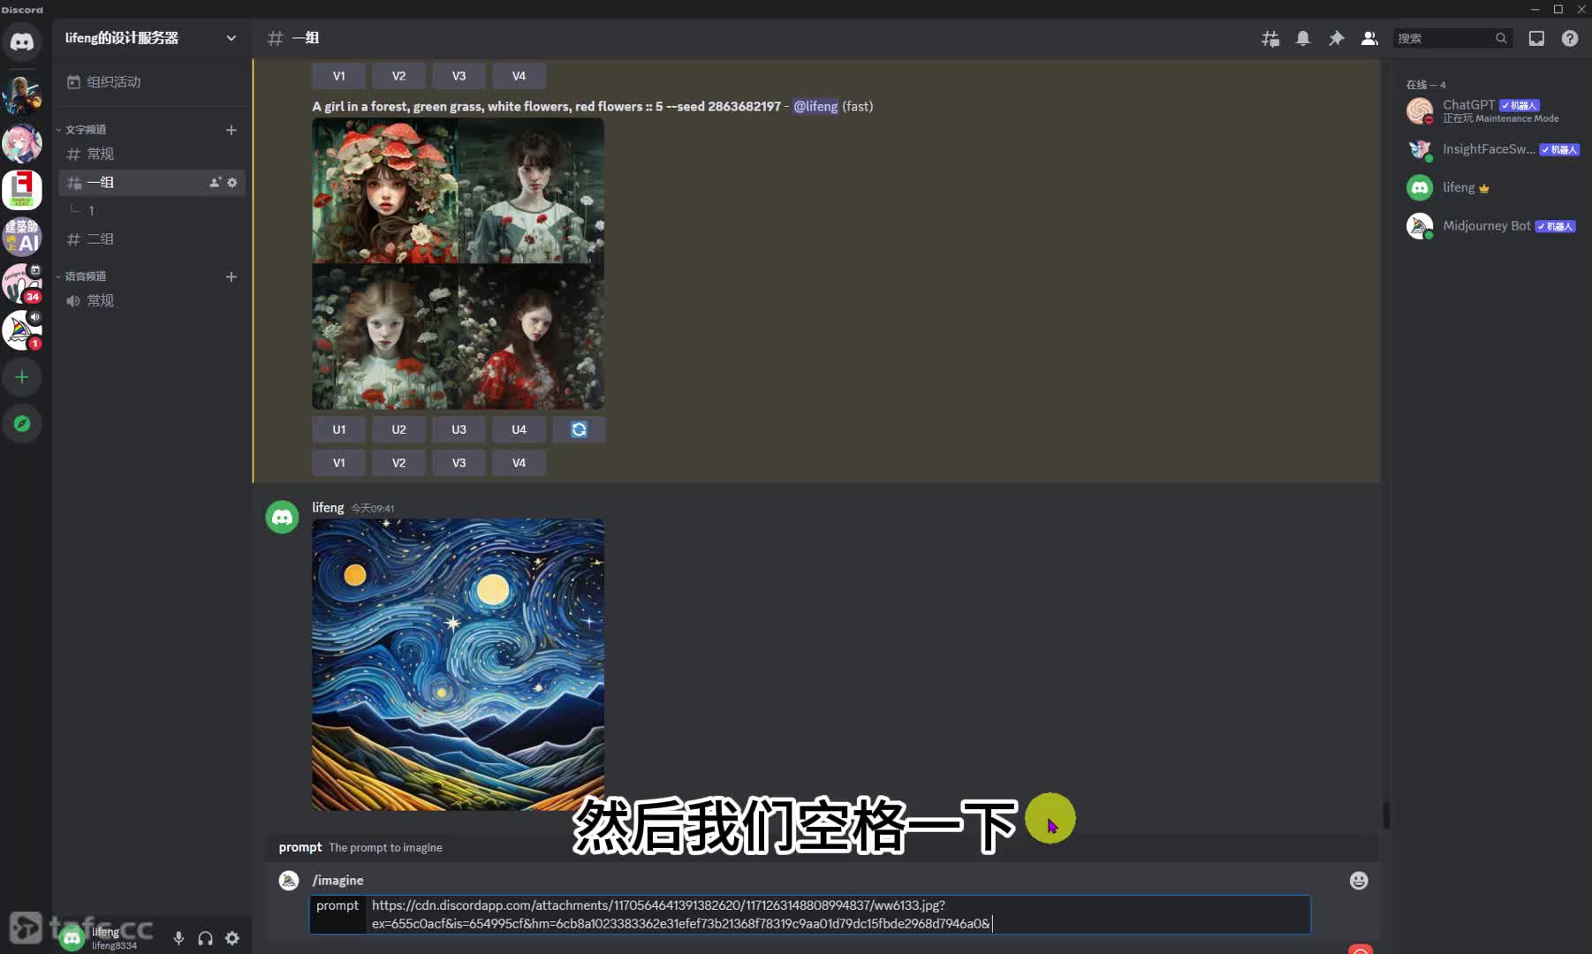Select ChatGPT in member list

click(1493, 110)
